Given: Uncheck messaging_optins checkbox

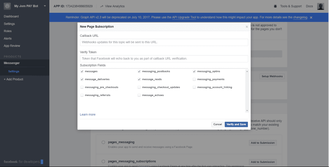Looking at the screenshot, I should tap(194, 71).
